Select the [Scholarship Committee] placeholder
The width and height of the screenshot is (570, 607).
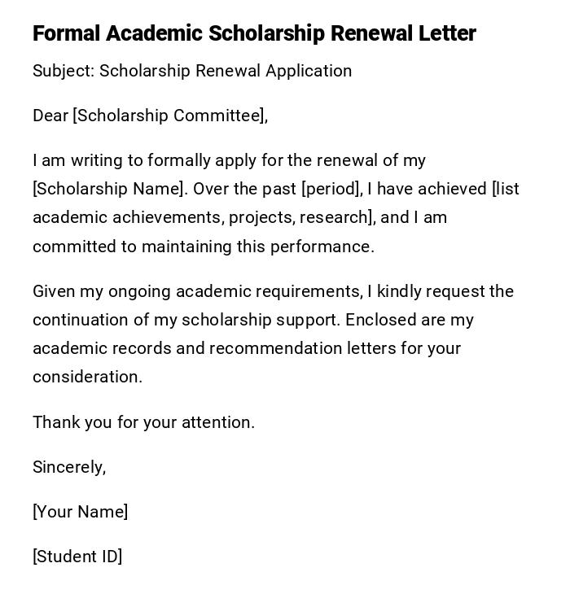pyautogui.click(x=170, y=116)
